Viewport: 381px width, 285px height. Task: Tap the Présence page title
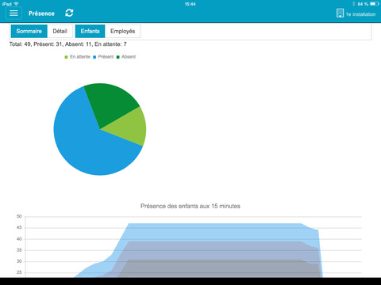click(x=41, y=13)
